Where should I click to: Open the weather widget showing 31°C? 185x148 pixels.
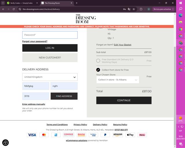(180, 119)
